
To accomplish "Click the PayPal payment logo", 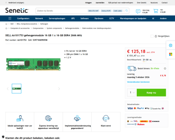I will point(140,108).
